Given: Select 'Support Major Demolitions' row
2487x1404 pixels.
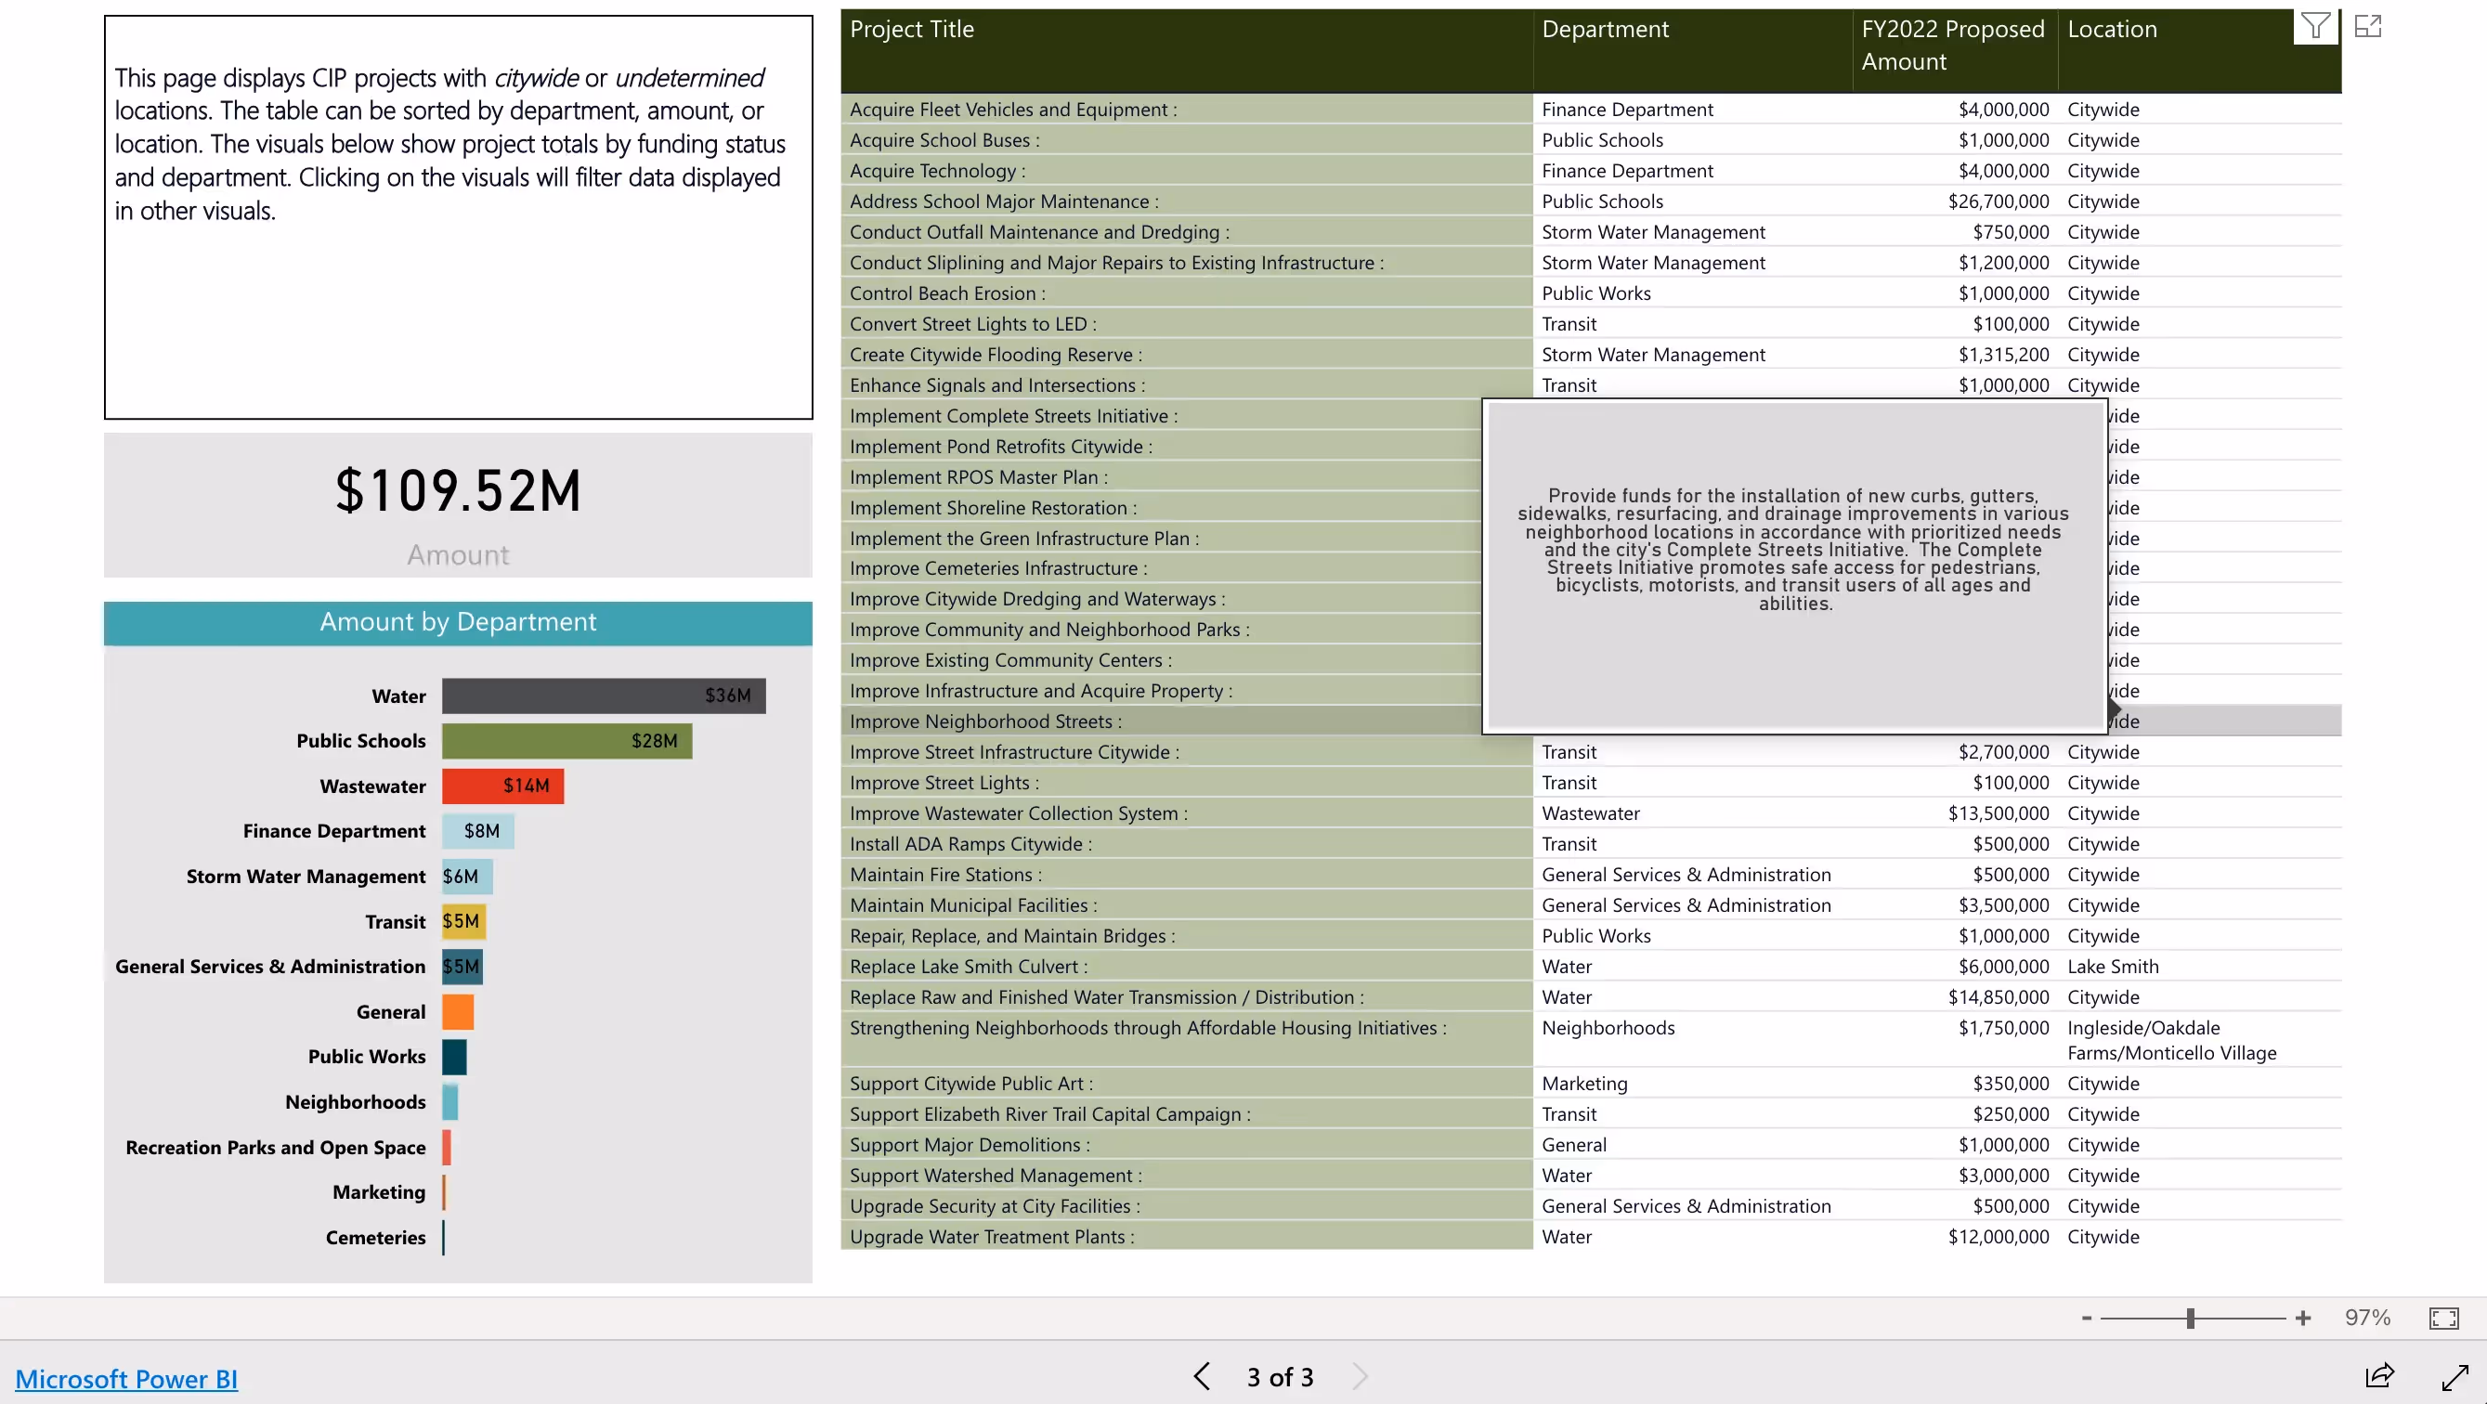Looking at the screenshot, I should coord(1590,1145).
